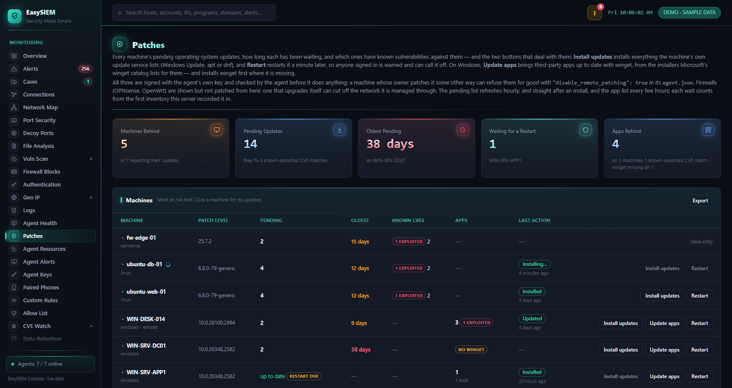732x388 pixels.
Task: Click the Alerts warning triangle icon
Action: point(14,69)
